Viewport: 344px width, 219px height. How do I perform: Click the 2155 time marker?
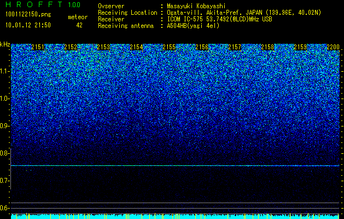(x=169, y=47)
